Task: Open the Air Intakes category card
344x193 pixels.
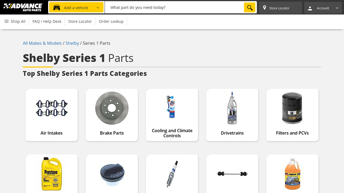Action: [x=52, y=115]
